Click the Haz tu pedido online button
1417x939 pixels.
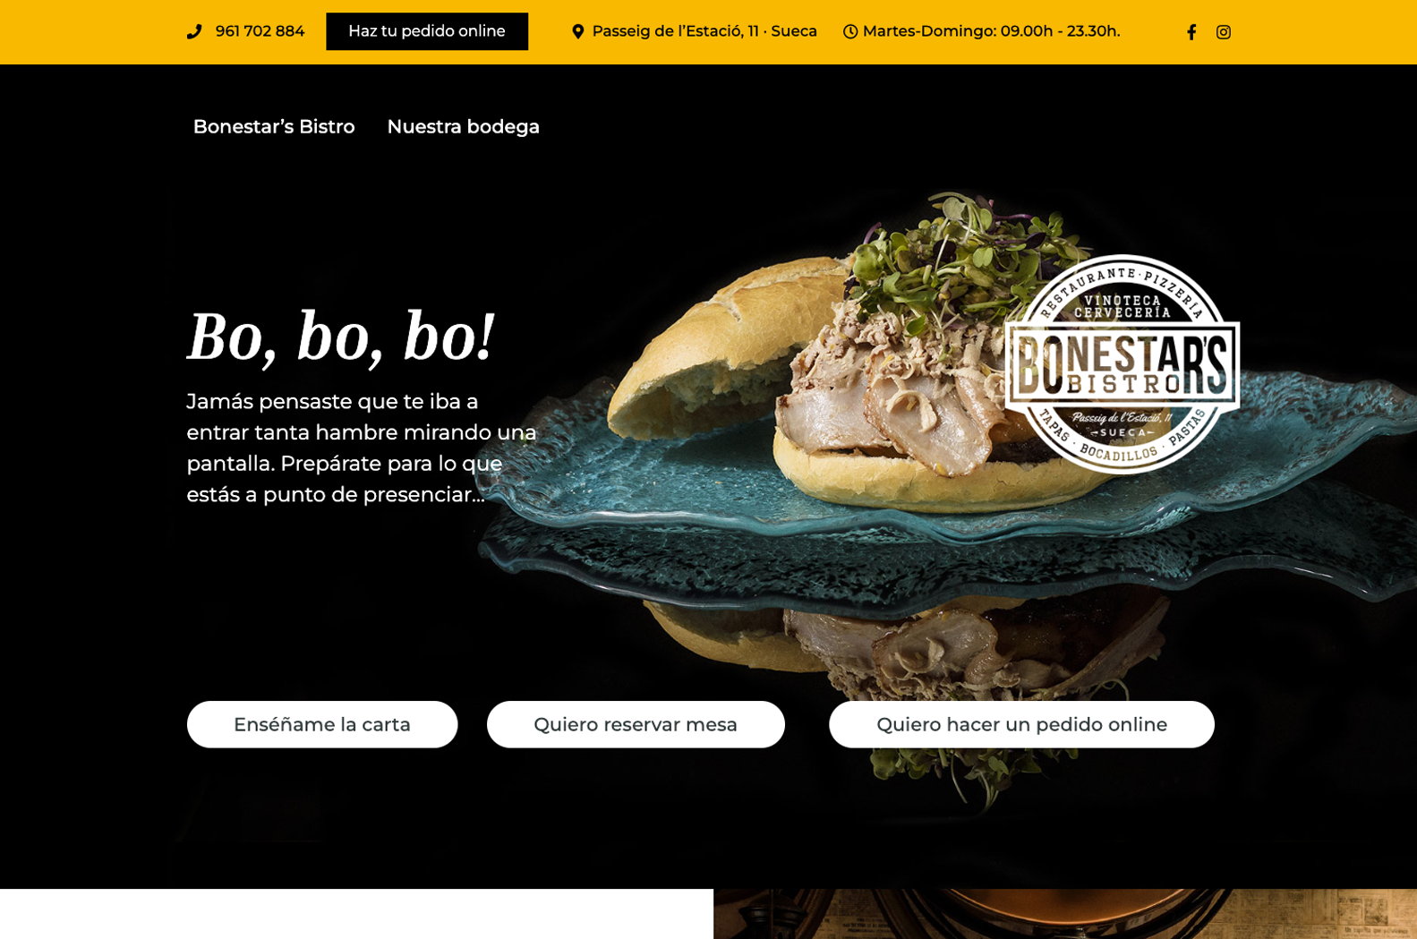[x=427, y=31]
